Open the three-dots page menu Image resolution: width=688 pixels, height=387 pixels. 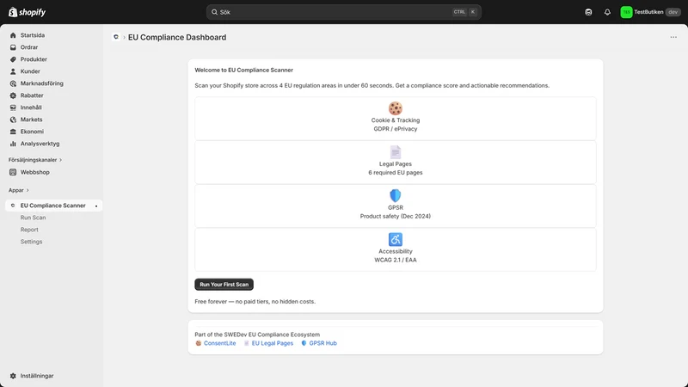point(673,37)
